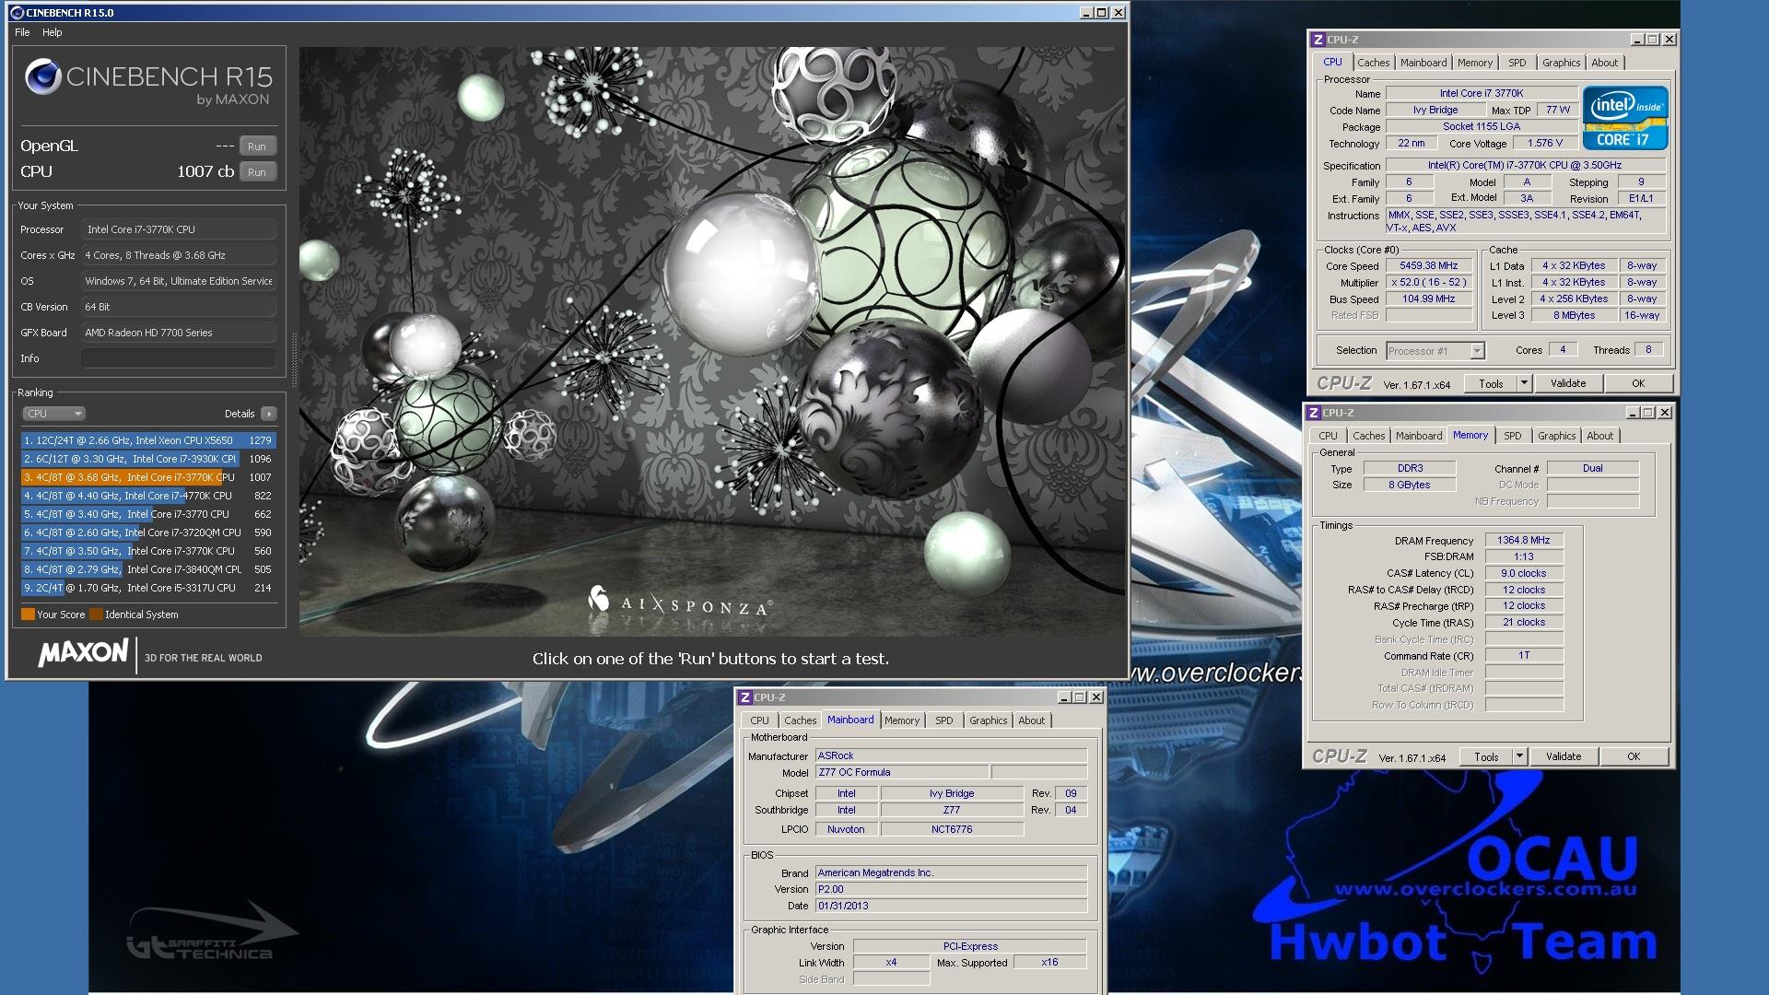The height and width of the screenshot is (995, 1769).
Task: Select ranking row Intel Core i7-3770 CPU
Action: 148,514
